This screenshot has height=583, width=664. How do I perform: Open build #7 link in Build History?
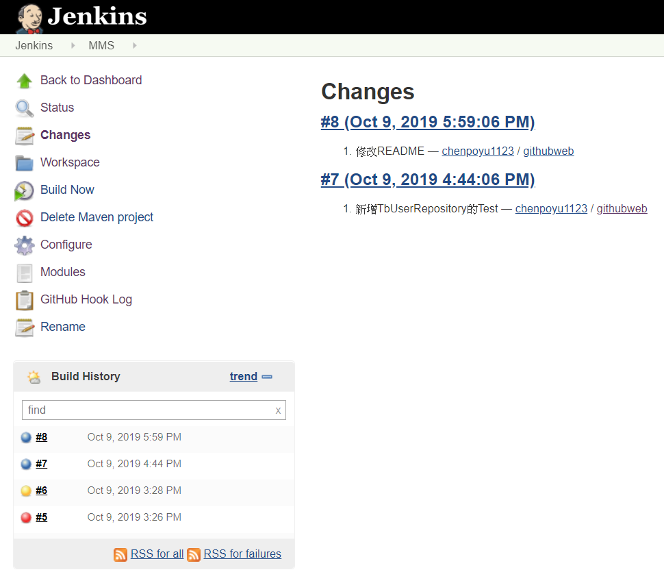click(42, 464)
